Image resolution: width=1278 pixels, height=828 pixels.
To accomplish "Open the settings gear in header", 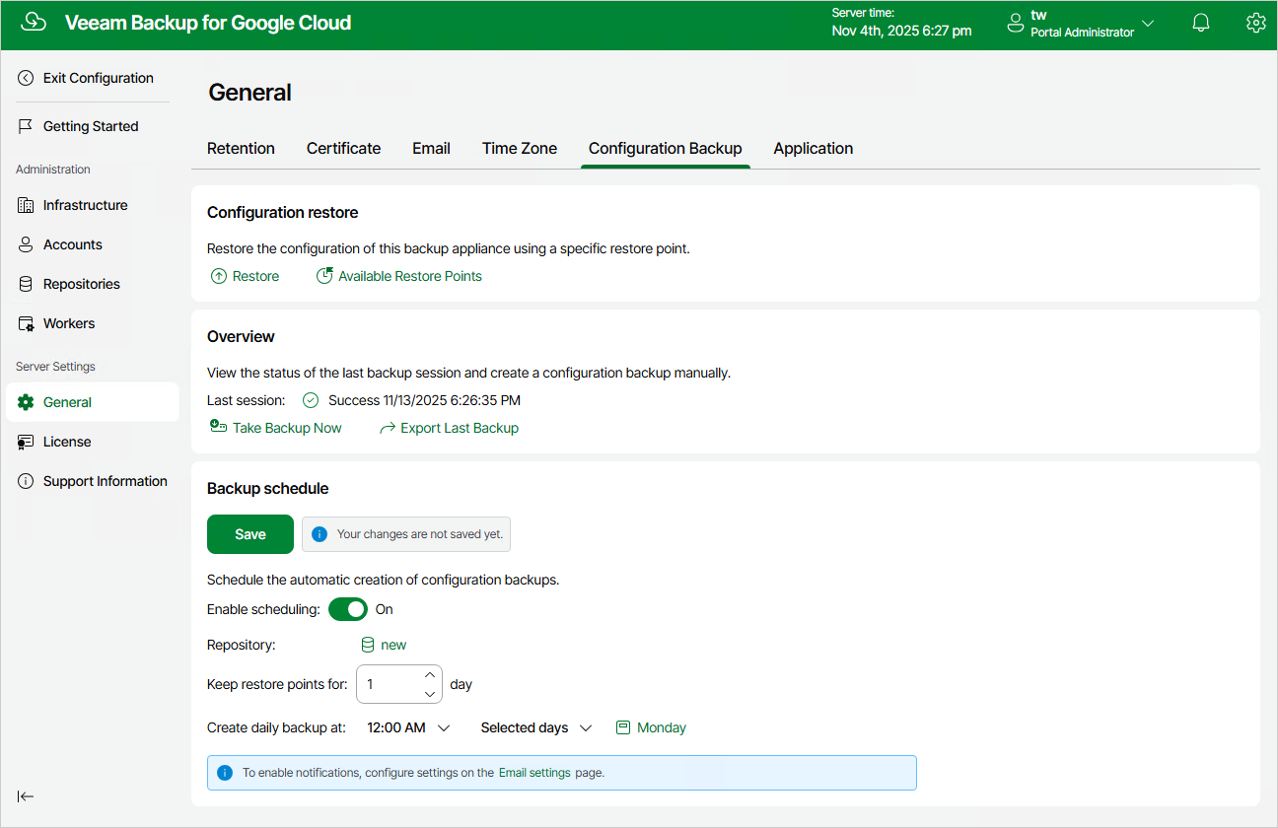I will click(1255, 23).
